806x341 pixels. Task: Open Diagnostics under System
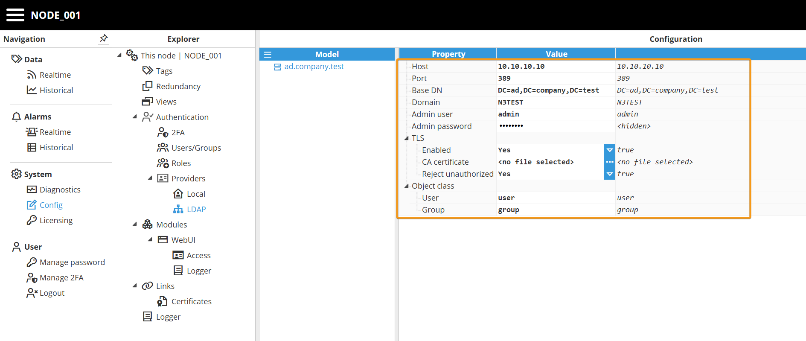(x=60, y=189)
